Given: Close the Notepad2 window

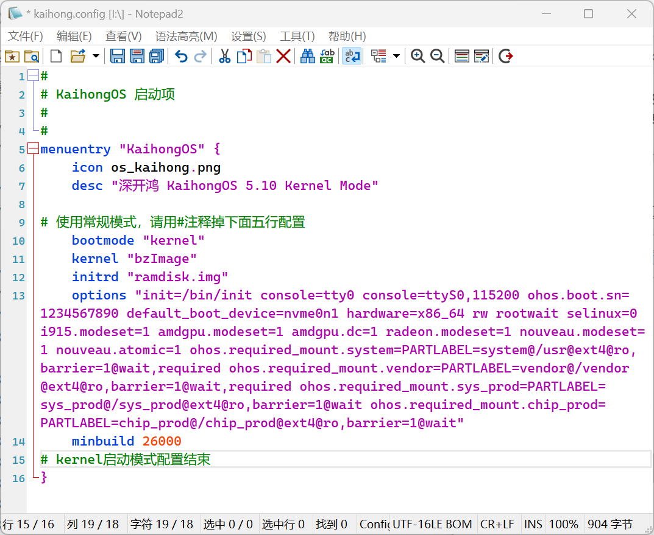Looking at the screenshot, I should pyautogui.click(x=631, y=14).
